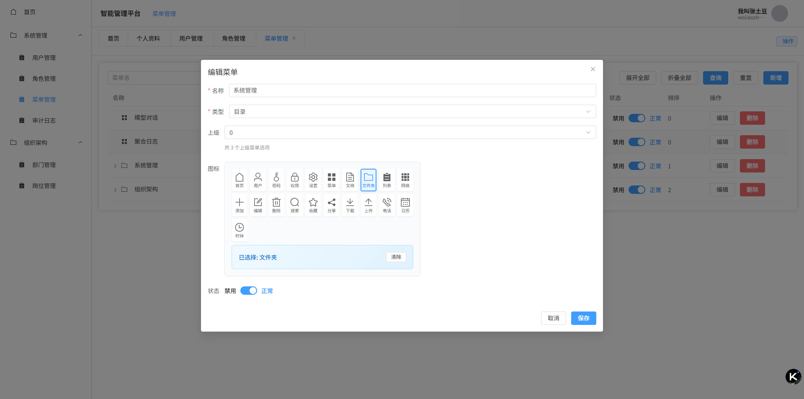The width and height of the screenshot is (804, 399).
Task: Select the 权限 lock icon
Action: (295, 180)
